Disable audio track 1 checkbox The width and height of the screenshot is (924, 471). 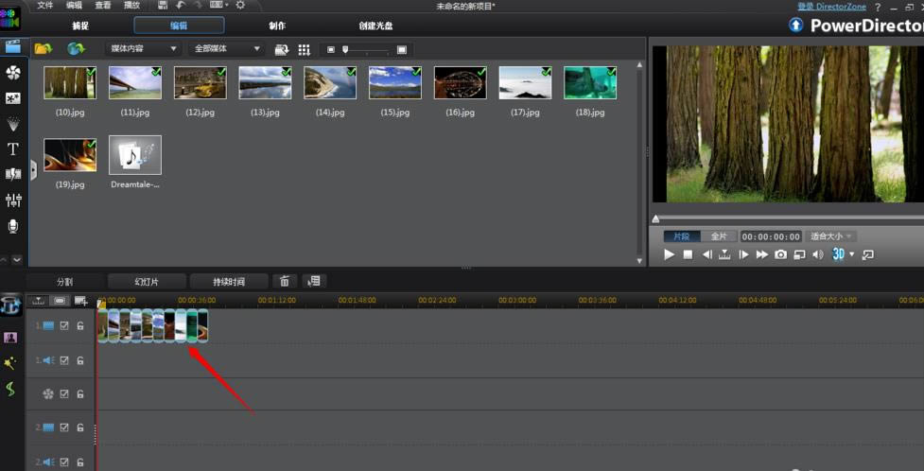[x=65, y=360]
